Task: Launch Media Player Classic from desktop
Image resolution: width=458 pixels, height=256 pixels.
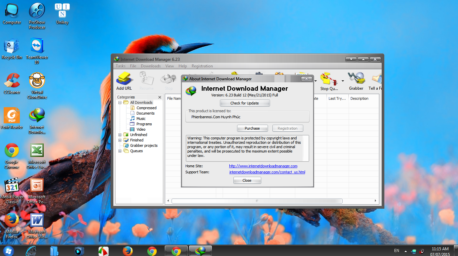Action: click(x=12, y=191)
